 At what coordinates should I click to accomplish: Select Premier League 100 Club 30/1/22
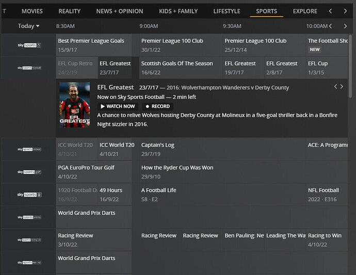181,45
